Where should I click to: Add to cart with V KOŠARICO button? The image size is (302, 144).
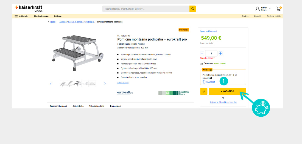[227, 91]
